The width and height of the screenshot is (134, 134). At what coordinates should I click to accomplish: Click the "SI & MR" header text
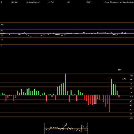[14, 2]
